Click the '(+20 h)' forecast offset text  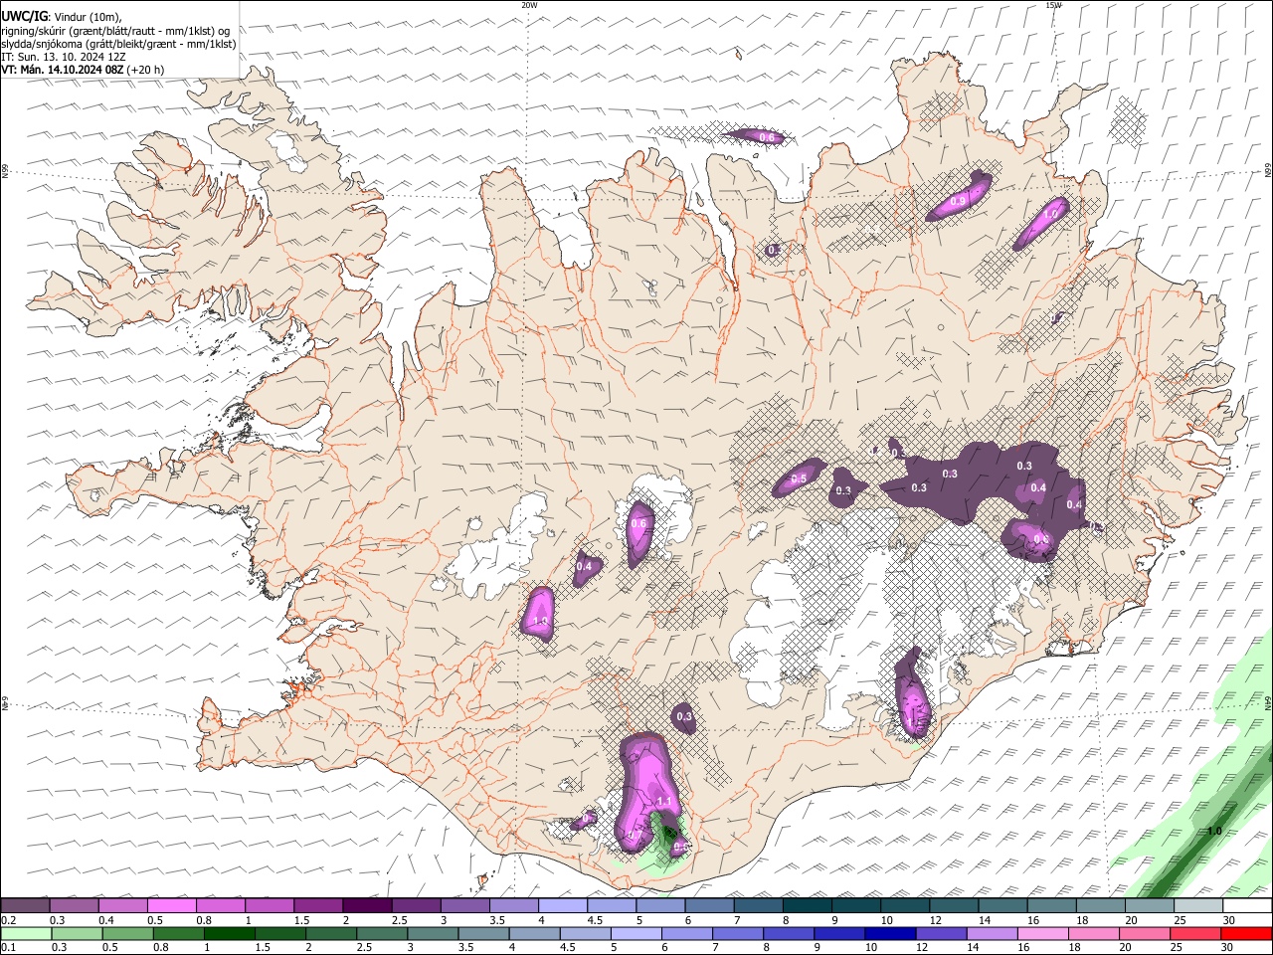tap(146, 70)
